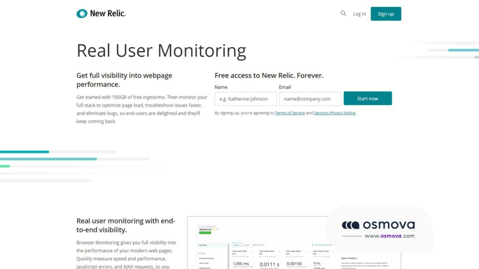Click the 0.0111 s FID metric
The width and height of the screenshot is (479, 269).
pos(269,265)
